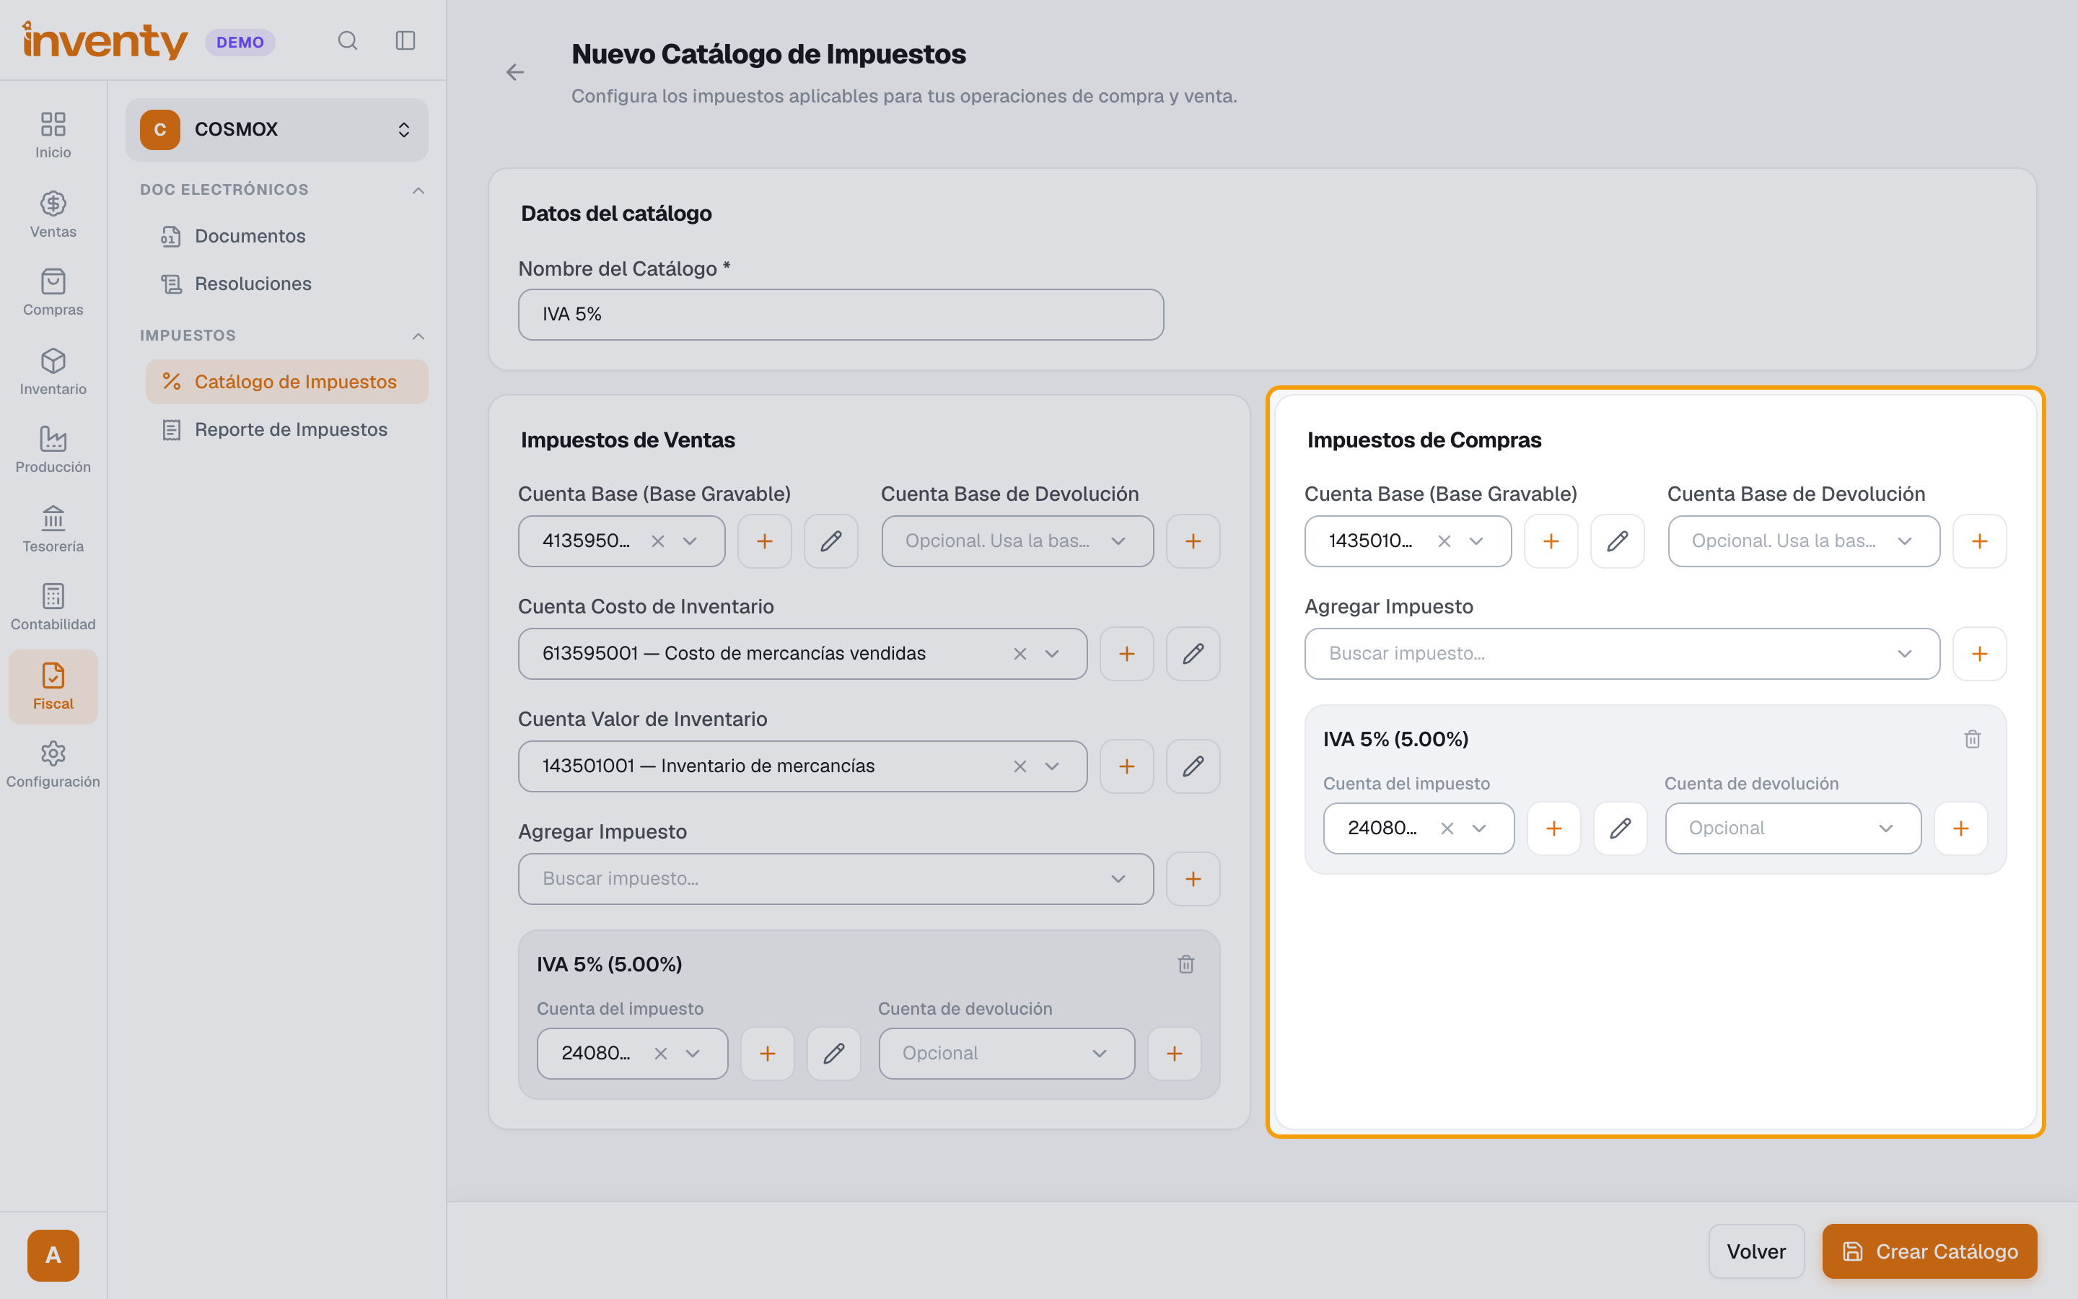Open COSMOX company switcher
Image resolution: width=2078 pixels, height=1299 pixels.
(x=276, y=130)
